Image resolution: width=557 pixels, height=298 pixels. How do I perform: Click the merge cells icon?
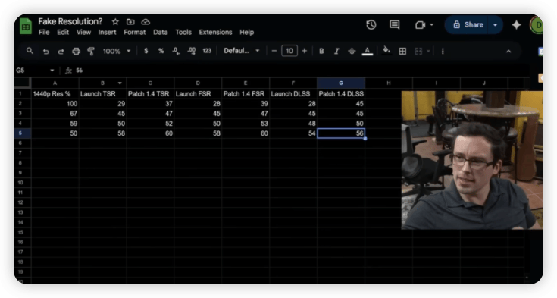(x=418, y=52)
